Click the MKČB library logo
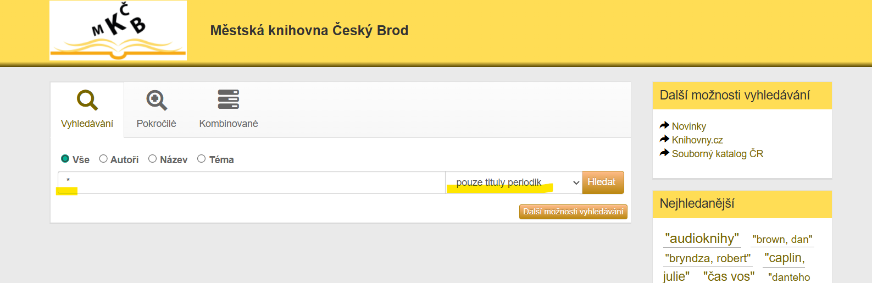The width and height of the screenshot is (872, 283). (118, 30)
